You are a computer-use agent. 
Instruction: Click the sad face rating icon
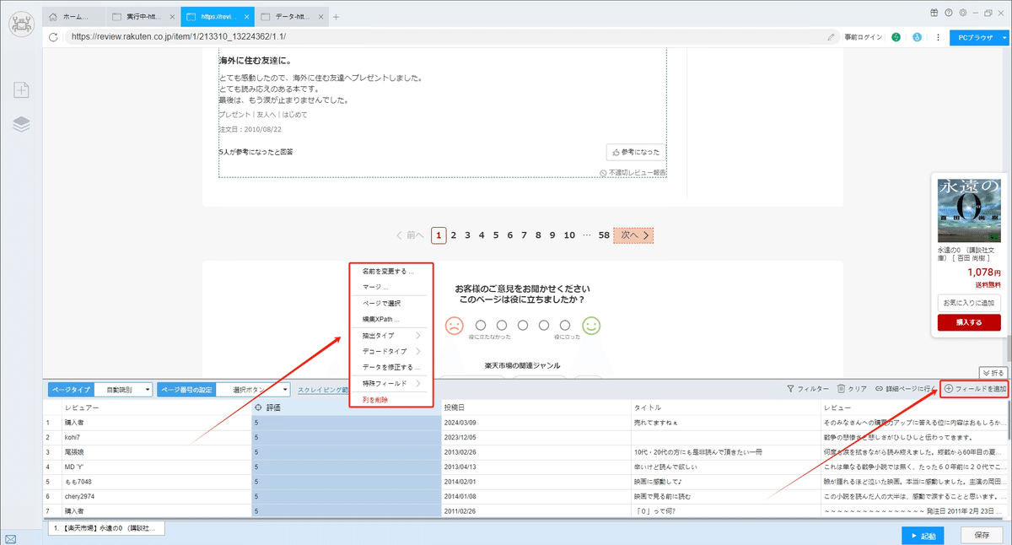(454, 325)
